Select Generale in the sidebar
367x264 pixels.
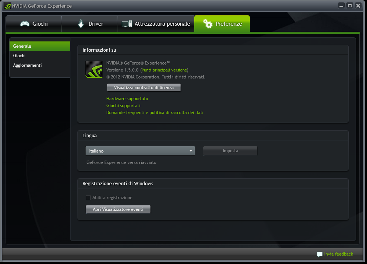tap(22, 46)
